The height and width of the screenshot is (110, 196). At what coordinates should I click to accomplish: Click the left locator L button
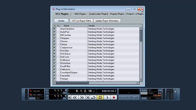47,90
